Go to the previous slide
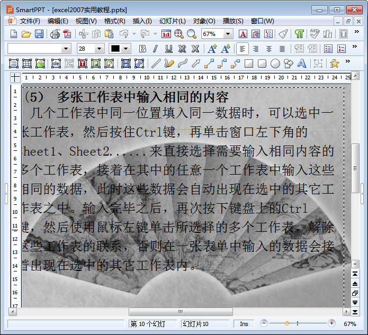 coord(355,284)
